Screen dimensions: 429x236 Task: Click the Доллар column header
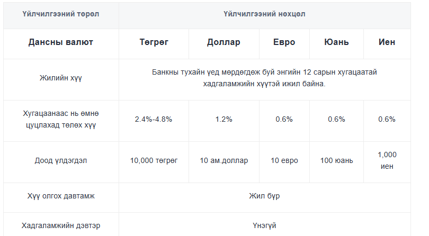tap(224, 42)
